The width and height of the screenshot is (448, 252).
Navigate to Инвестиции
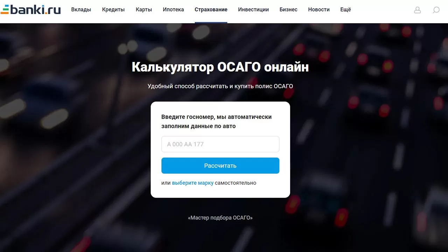click(x=253, y=10)
